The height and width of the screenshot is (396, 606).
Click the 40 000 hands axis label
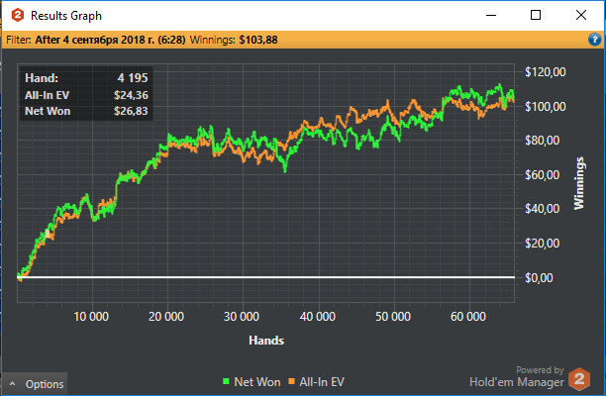[x=317, y=317]
